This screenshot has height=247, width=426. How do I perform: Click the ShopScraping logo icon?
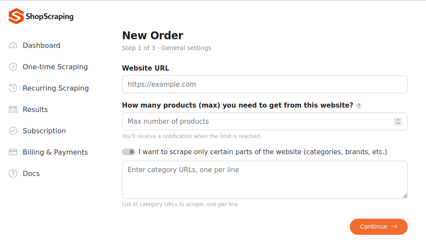tap(16, 16)
